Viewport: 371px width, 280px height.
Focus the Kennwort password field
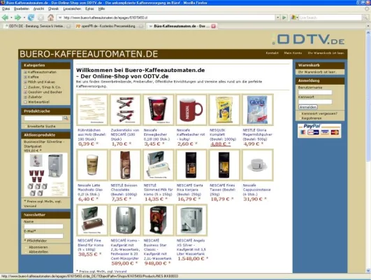pyautogui.click(x=315, y=101)
